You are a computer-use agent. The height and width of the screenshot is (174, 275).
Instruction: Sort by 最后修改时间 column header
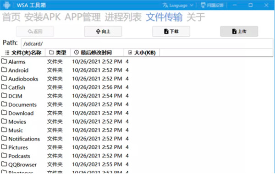tap(97, 53)
